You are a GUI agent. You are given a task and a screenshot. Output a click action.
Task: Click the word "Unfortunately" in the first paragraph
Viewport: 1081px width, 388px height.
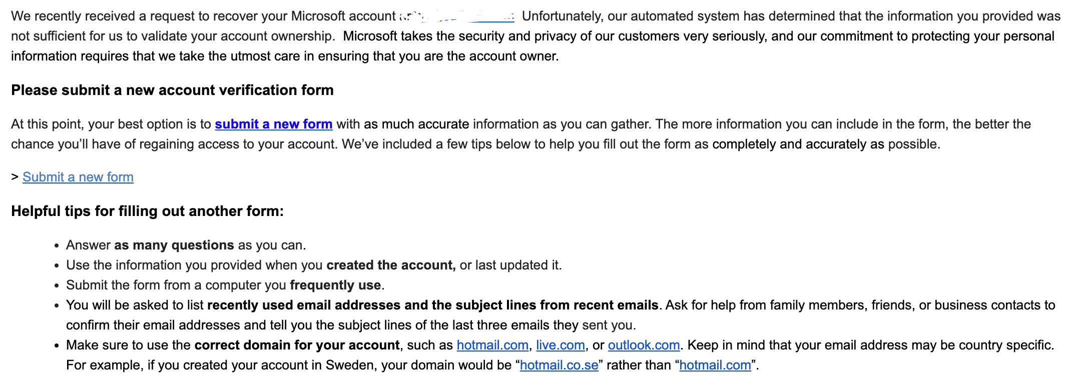562,16
